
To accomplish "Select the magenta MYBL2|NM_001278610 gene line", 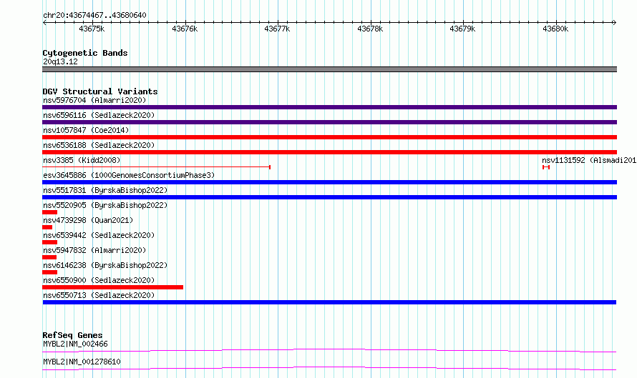I will click(x=329, y=368).
